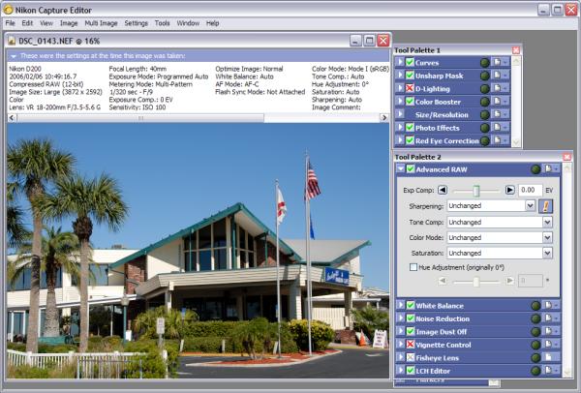Toggle the D-Lighting checkbox
This screenshot has width=581, height=393.
coord(411,87)
